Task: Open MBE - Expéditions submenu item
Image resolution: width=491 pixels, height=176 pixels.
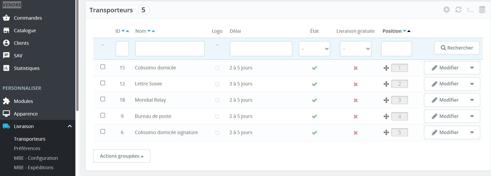Action: click(34, 167)
